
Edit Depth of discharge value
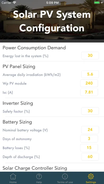tap(90, 157)
